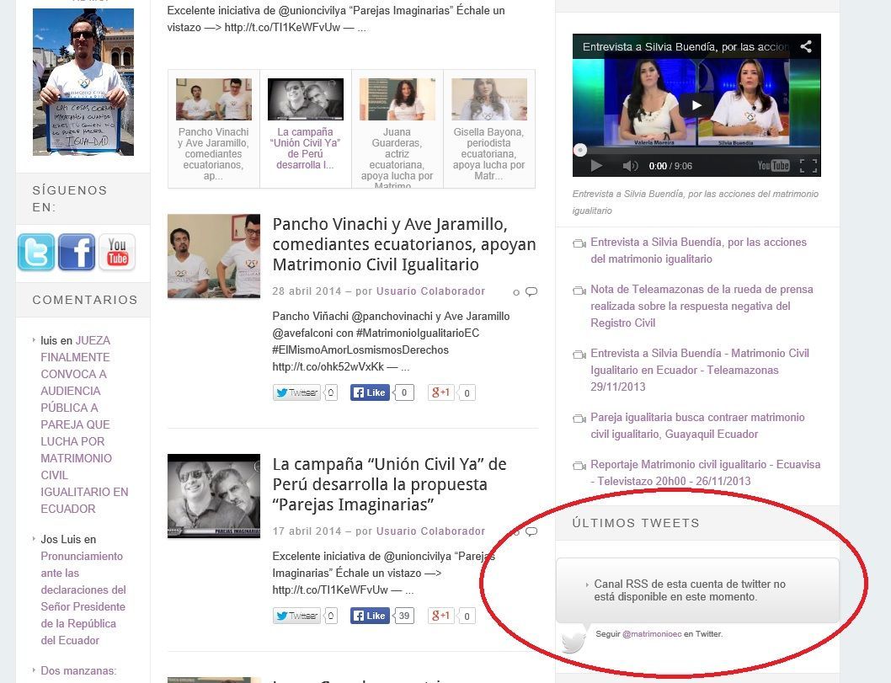Tweet the Unión Civil Ya article
Viewport: 891px width, 683px height.
click(x=296, y=616)
